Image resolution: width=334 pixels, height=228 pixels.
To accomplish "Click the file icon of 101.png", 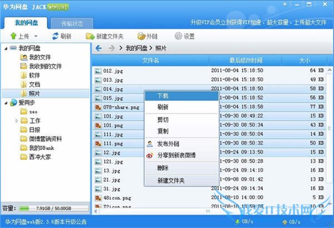I will [98, 126].
